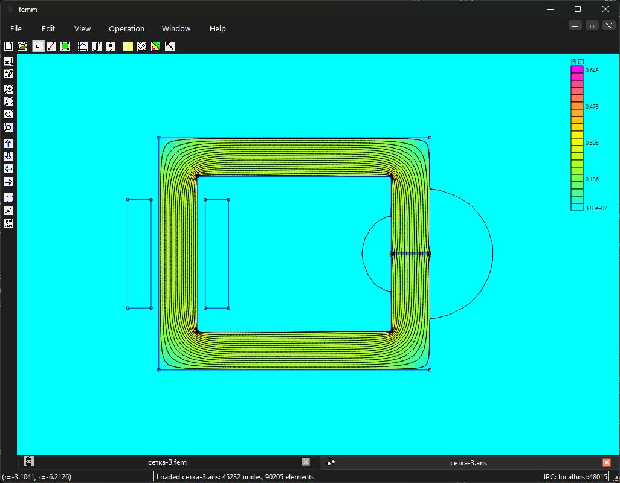Select the green block area mode tool
Viewport: 620px width, 483px height.
pos(65,46)
